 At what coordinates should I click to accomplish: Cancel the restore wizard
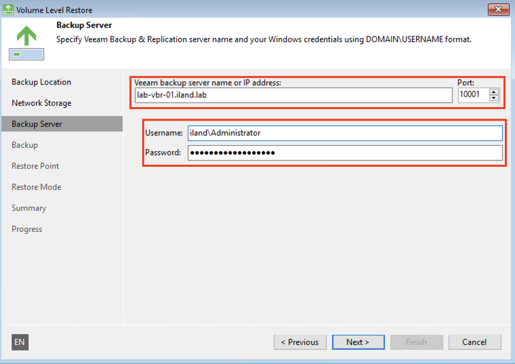point(474,342)
